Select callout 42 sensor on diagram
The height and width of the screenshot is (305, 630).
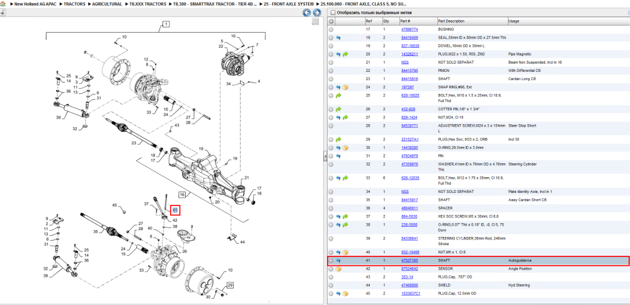pos(175,220)
